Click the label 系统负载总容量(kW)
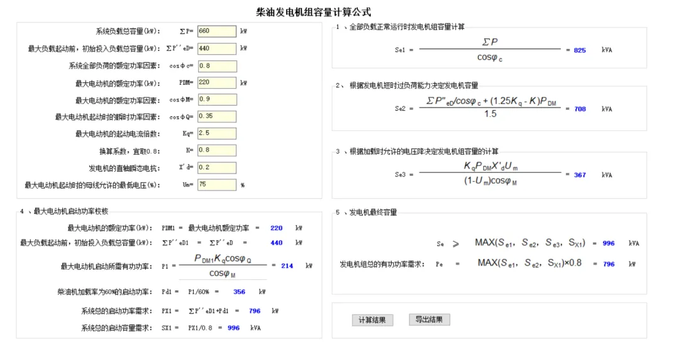 pyautogui.click(x=128, y=31)
